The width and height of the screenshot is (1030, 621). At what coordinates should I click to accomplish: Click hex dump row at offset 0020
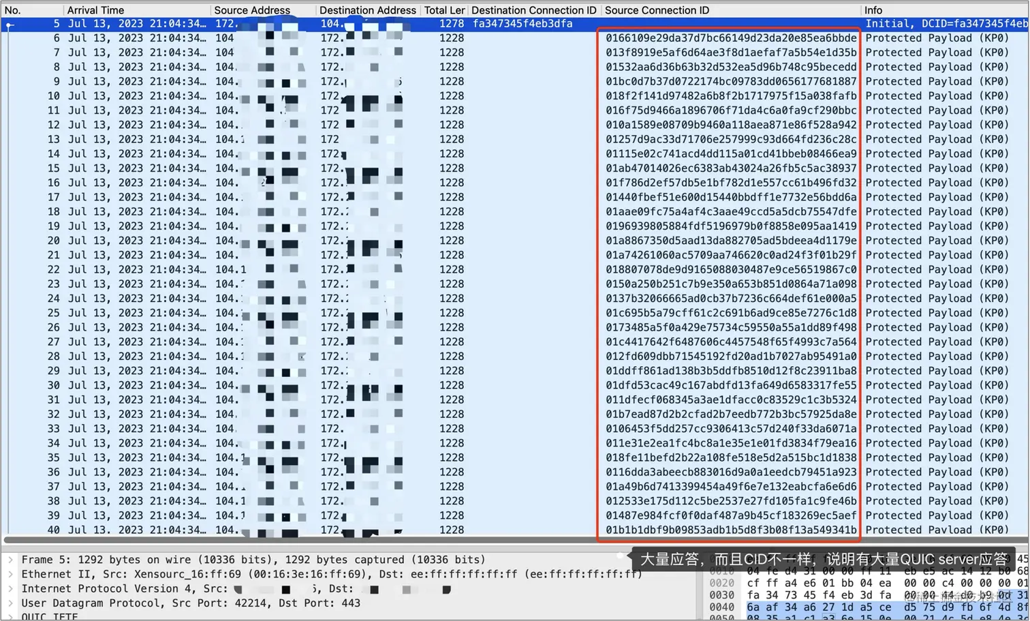[869, 583]
